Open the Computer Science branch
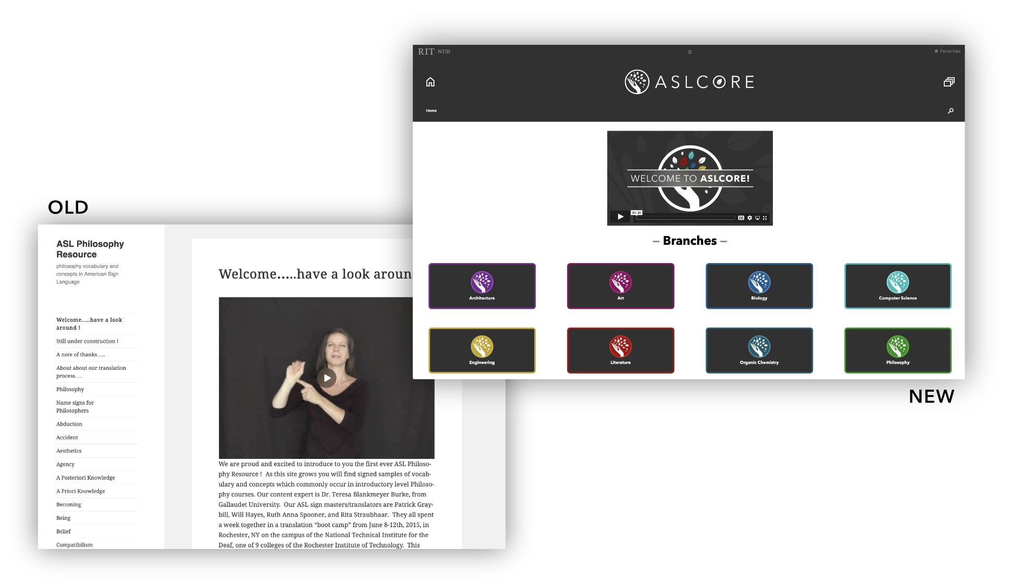Image resolution: width=1010 pixels, height=587 pixels. pyautogui.click(x=897, y=286)
